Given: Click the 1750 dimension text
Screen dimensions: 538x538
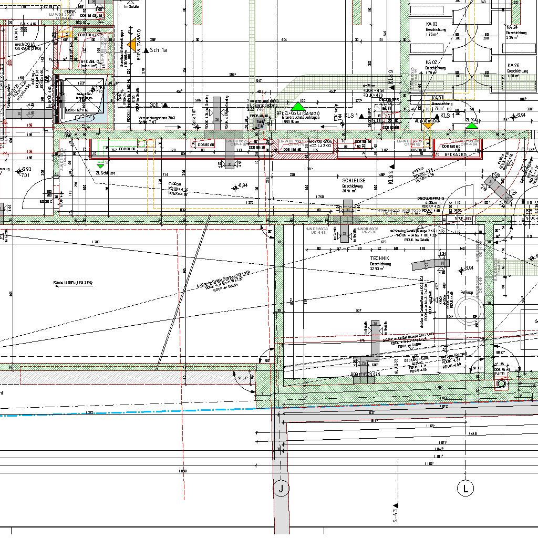Looking at the screenshot, I should (x=320, y=197).
